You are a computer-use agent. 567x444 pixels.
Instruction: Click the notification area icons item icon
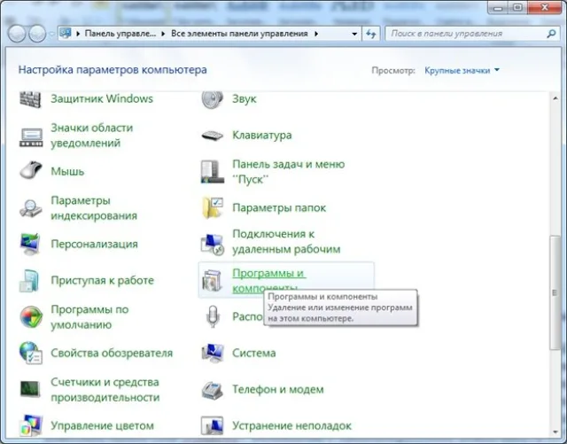click(31, 137)
